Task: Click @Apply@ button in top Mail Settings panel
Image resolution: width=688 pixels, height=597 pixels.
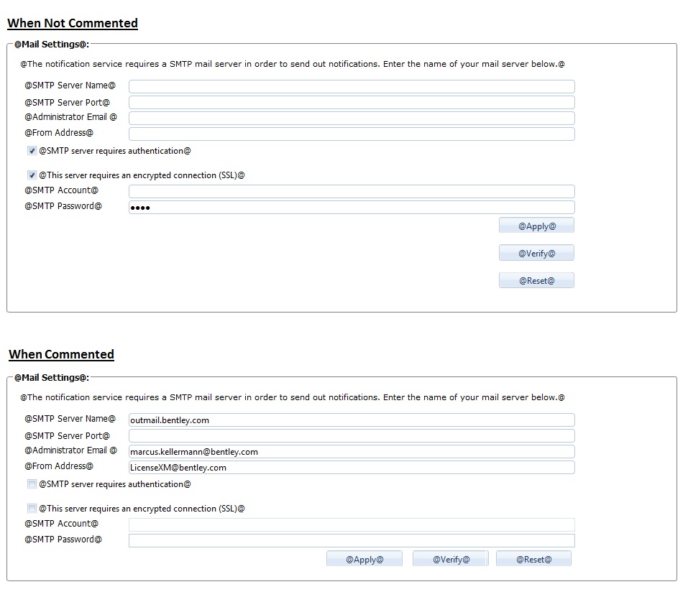Action: (536, 226)
